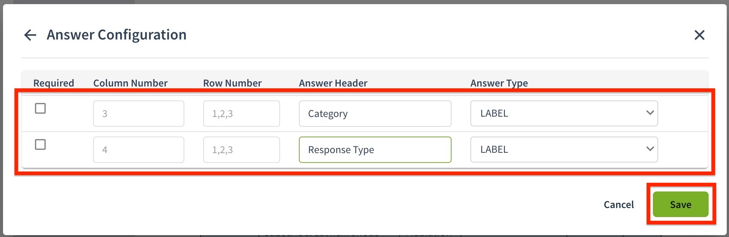729x237 pixels.
Task: Click the Answer Header column header
Action: (333, 83)
